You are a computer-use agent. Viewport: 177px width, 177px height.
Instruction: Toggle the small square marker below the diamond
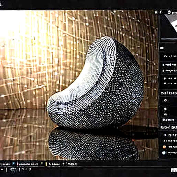pos(165,109)
